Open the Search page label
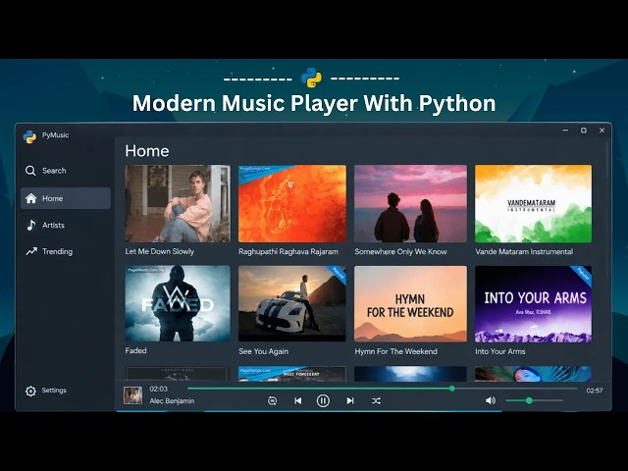628x471 pixels. [54, 171]
